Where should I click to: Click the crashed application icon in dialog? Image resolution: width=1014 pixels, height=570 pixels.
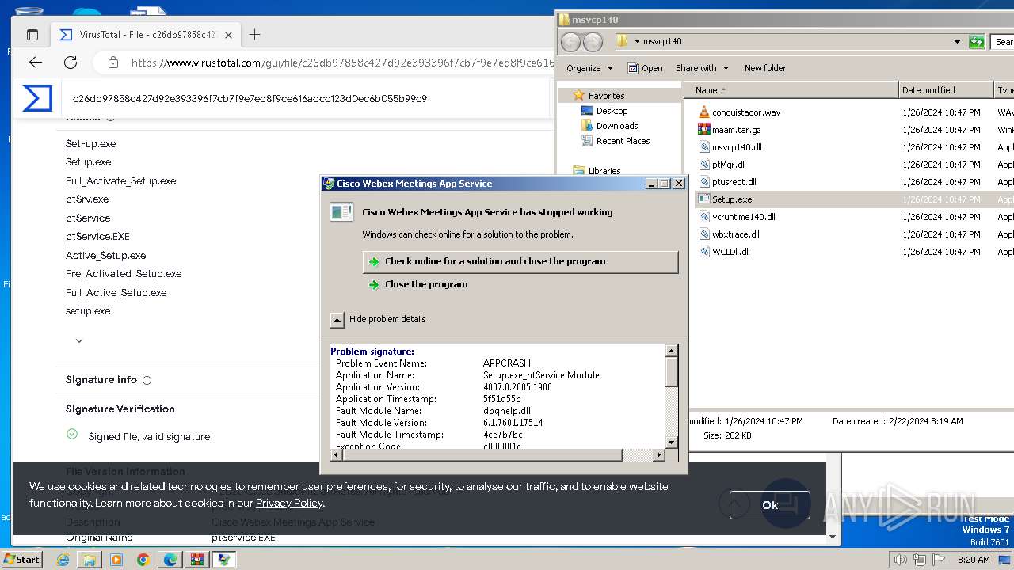coord(341,212)
